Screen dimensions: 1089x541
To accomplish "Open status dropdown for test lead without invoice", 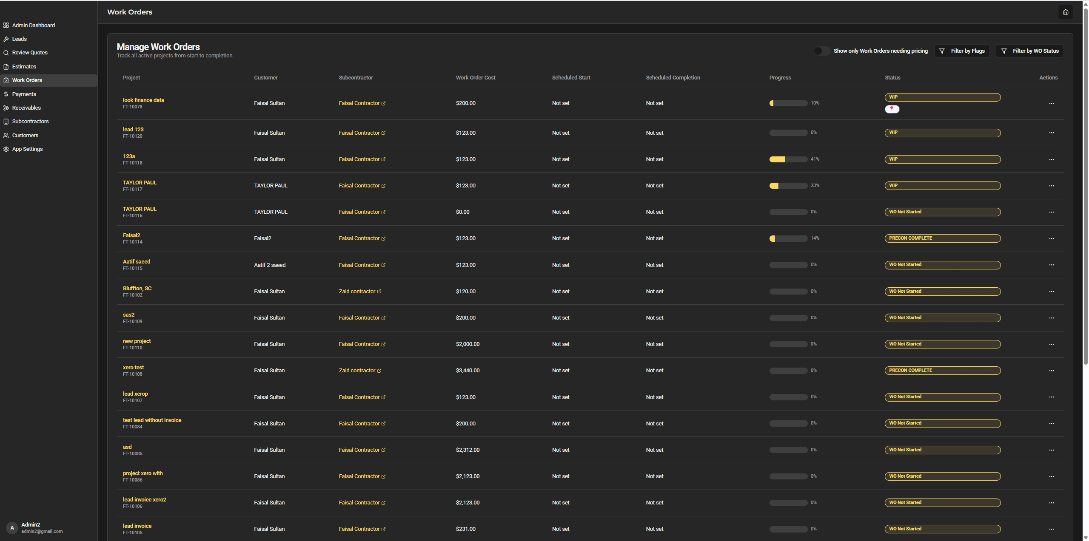I will tap(943, 423).
